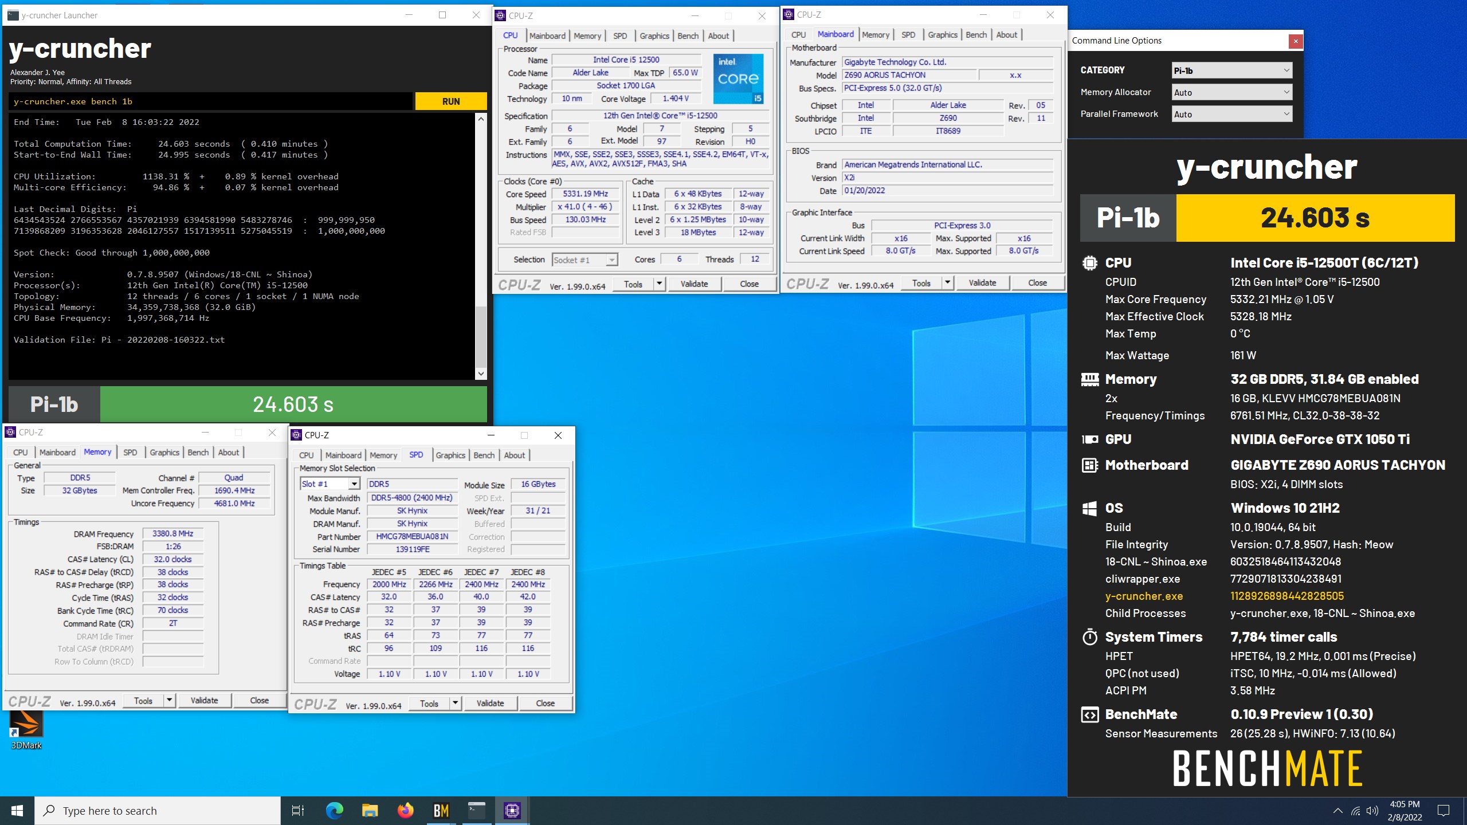1467x825 pixels.
Task: Click the Core Speed 5331.19 MHz value
Action: [585, 194]
